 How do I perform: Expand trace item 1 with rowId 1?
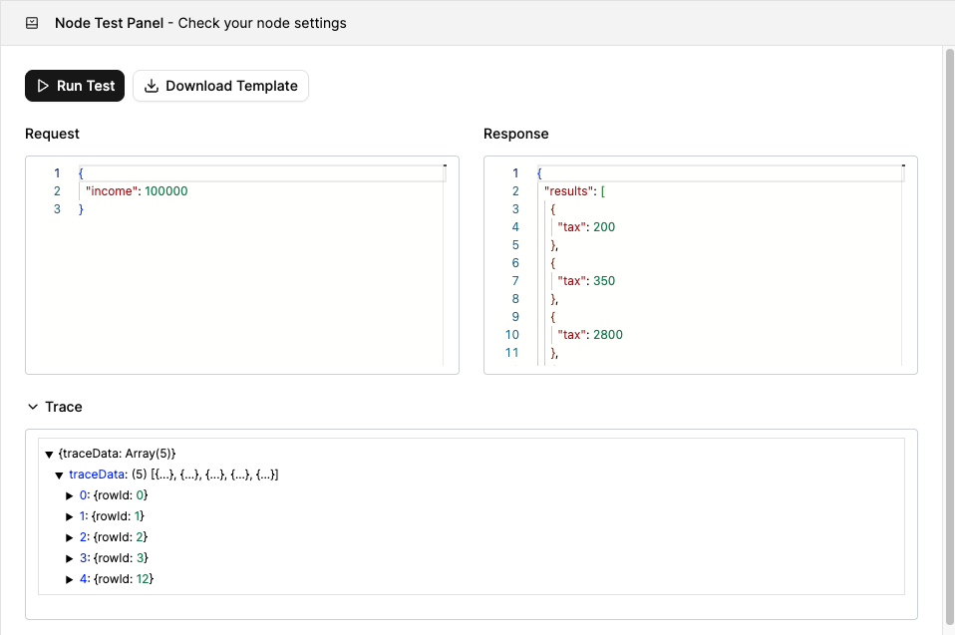(x=70, y=516)
